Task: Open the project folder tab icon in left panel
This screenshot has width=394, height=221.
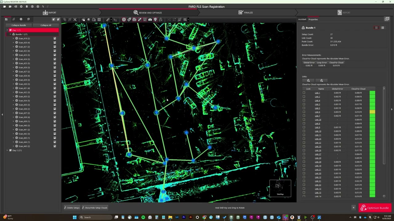Action: 6,19
